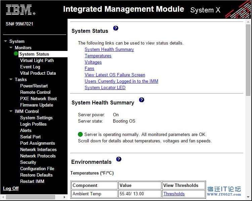This screenshot has height=201, width=252.
Task: Open Restore Defaults page
Action: pyautogui.click(x=36, y=175)
